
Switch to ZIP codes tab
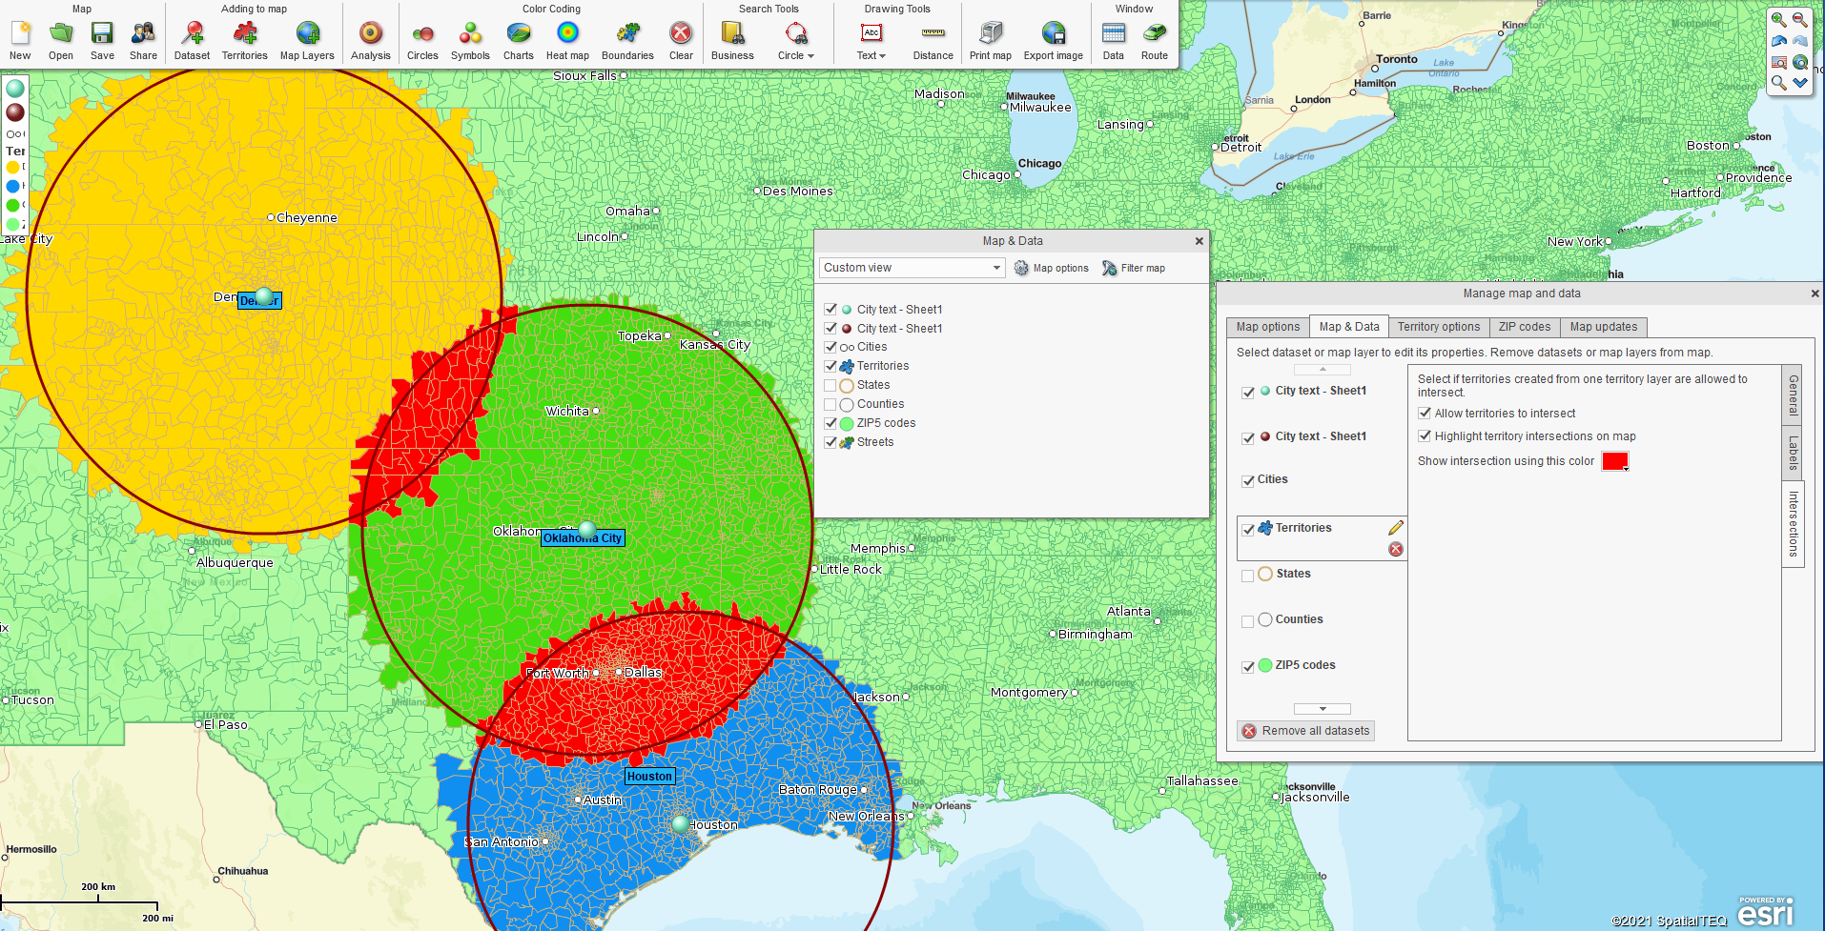(1525, 327)
